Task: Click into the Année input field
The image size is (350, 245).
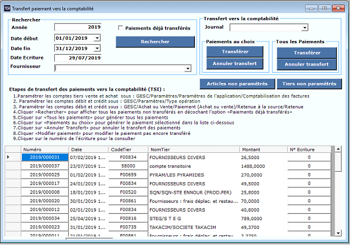Action: [x=78, y=27]
